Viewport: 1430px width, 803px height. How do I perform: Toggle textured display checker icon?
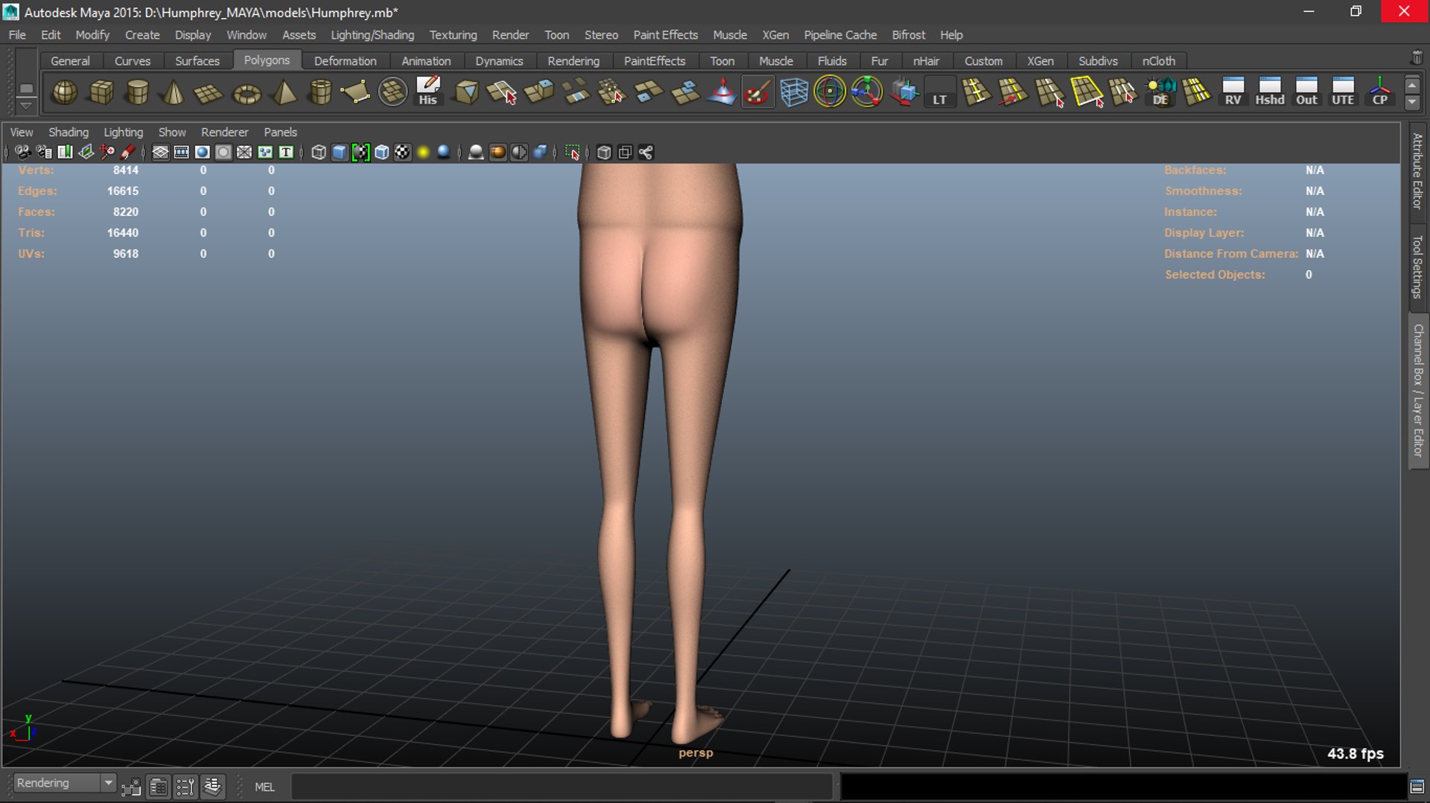coord(402,153)
